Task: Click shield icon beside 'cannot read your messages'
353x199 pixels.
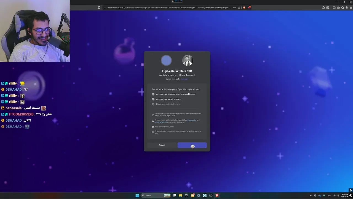Action: (153, 132)
